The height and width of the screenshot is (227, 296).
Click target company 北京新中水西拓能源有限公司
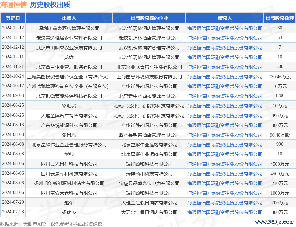tap(149, 96)
